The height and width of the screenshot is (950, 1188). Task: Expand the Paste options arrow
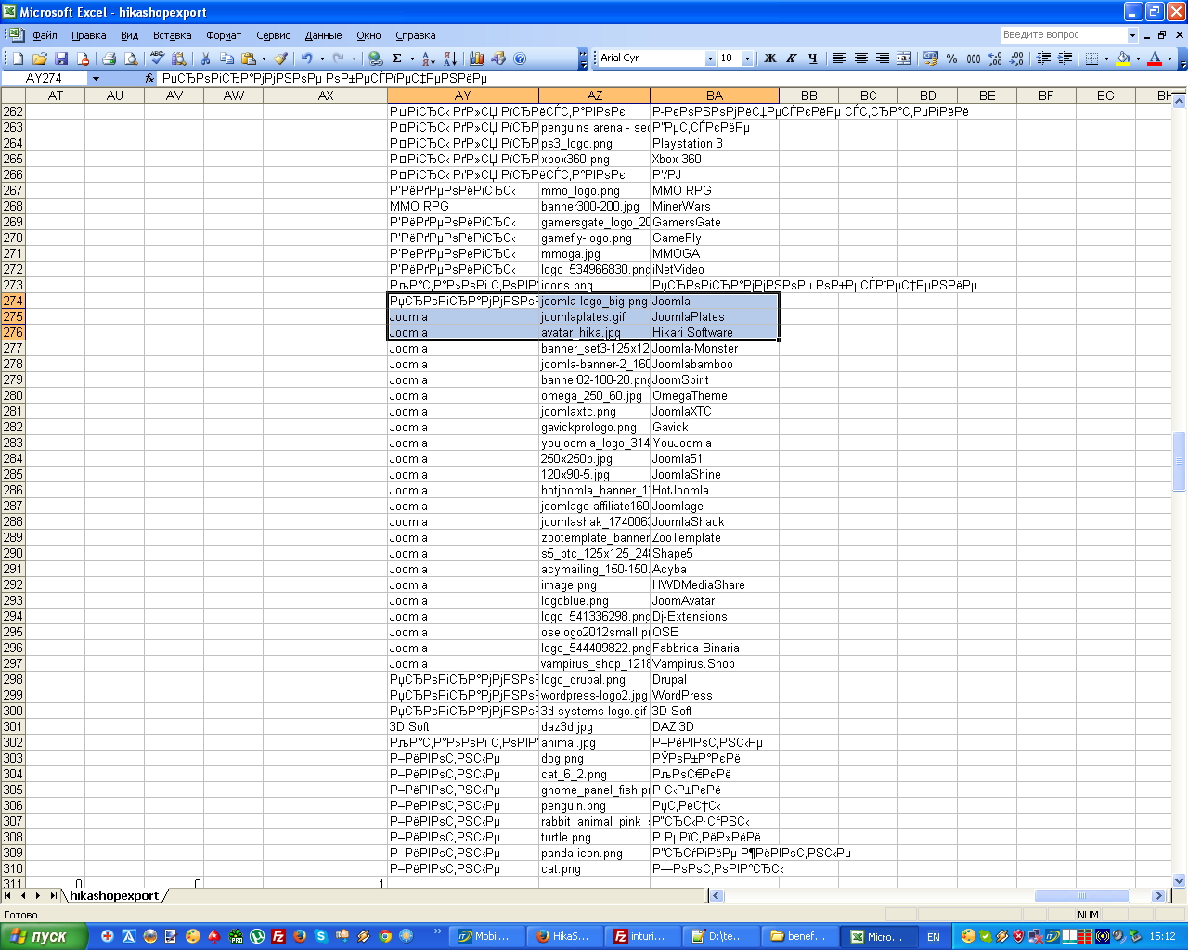click(264, 58)
